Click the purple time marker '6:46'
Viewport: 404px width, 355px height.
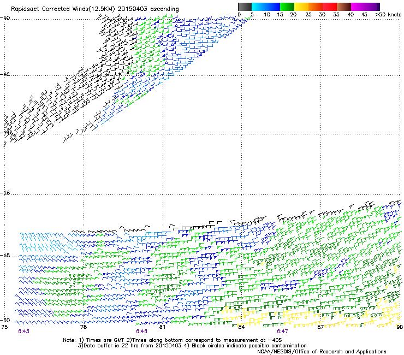pyautogui.click(x=142, y=332)
